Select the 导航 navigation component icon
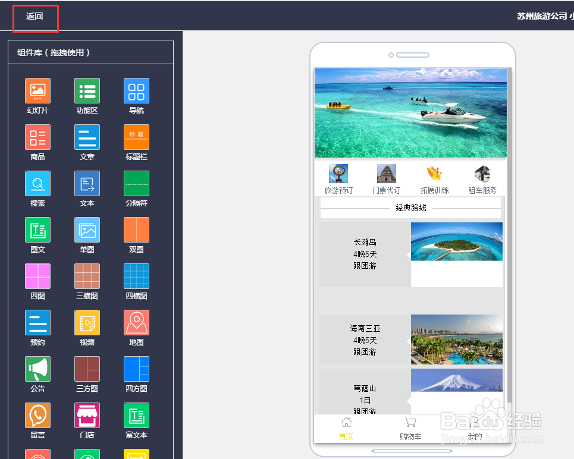The height and width of the screenshot is (459, 574). [x=137, y=91]
